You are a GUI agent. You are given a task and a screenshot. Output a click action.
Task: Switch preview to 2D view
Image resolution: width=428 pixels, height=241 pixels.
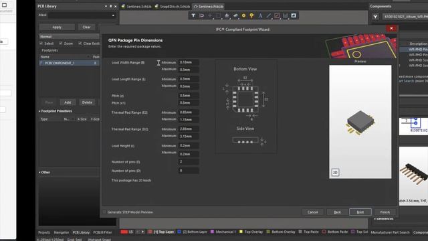pyautogui.click(x=335, y=173)
